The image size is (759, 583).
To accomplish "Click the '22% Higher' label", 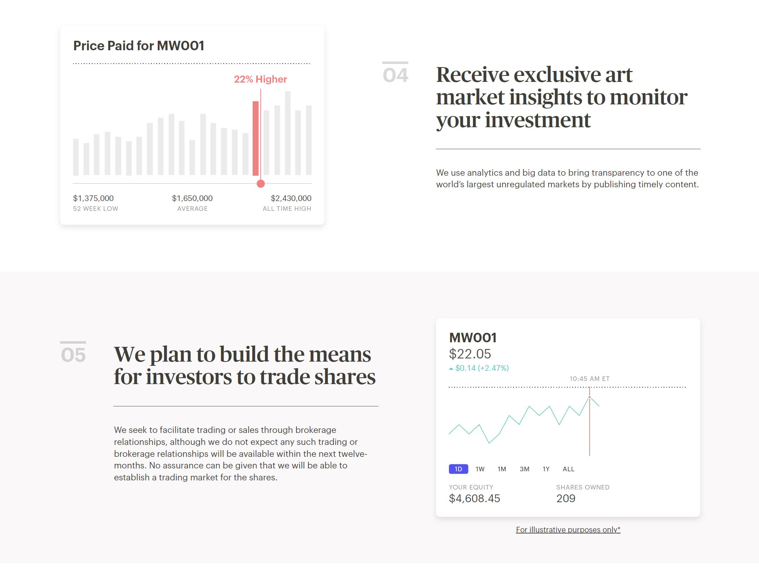I will pyautogui.click(x=260, y=79).
